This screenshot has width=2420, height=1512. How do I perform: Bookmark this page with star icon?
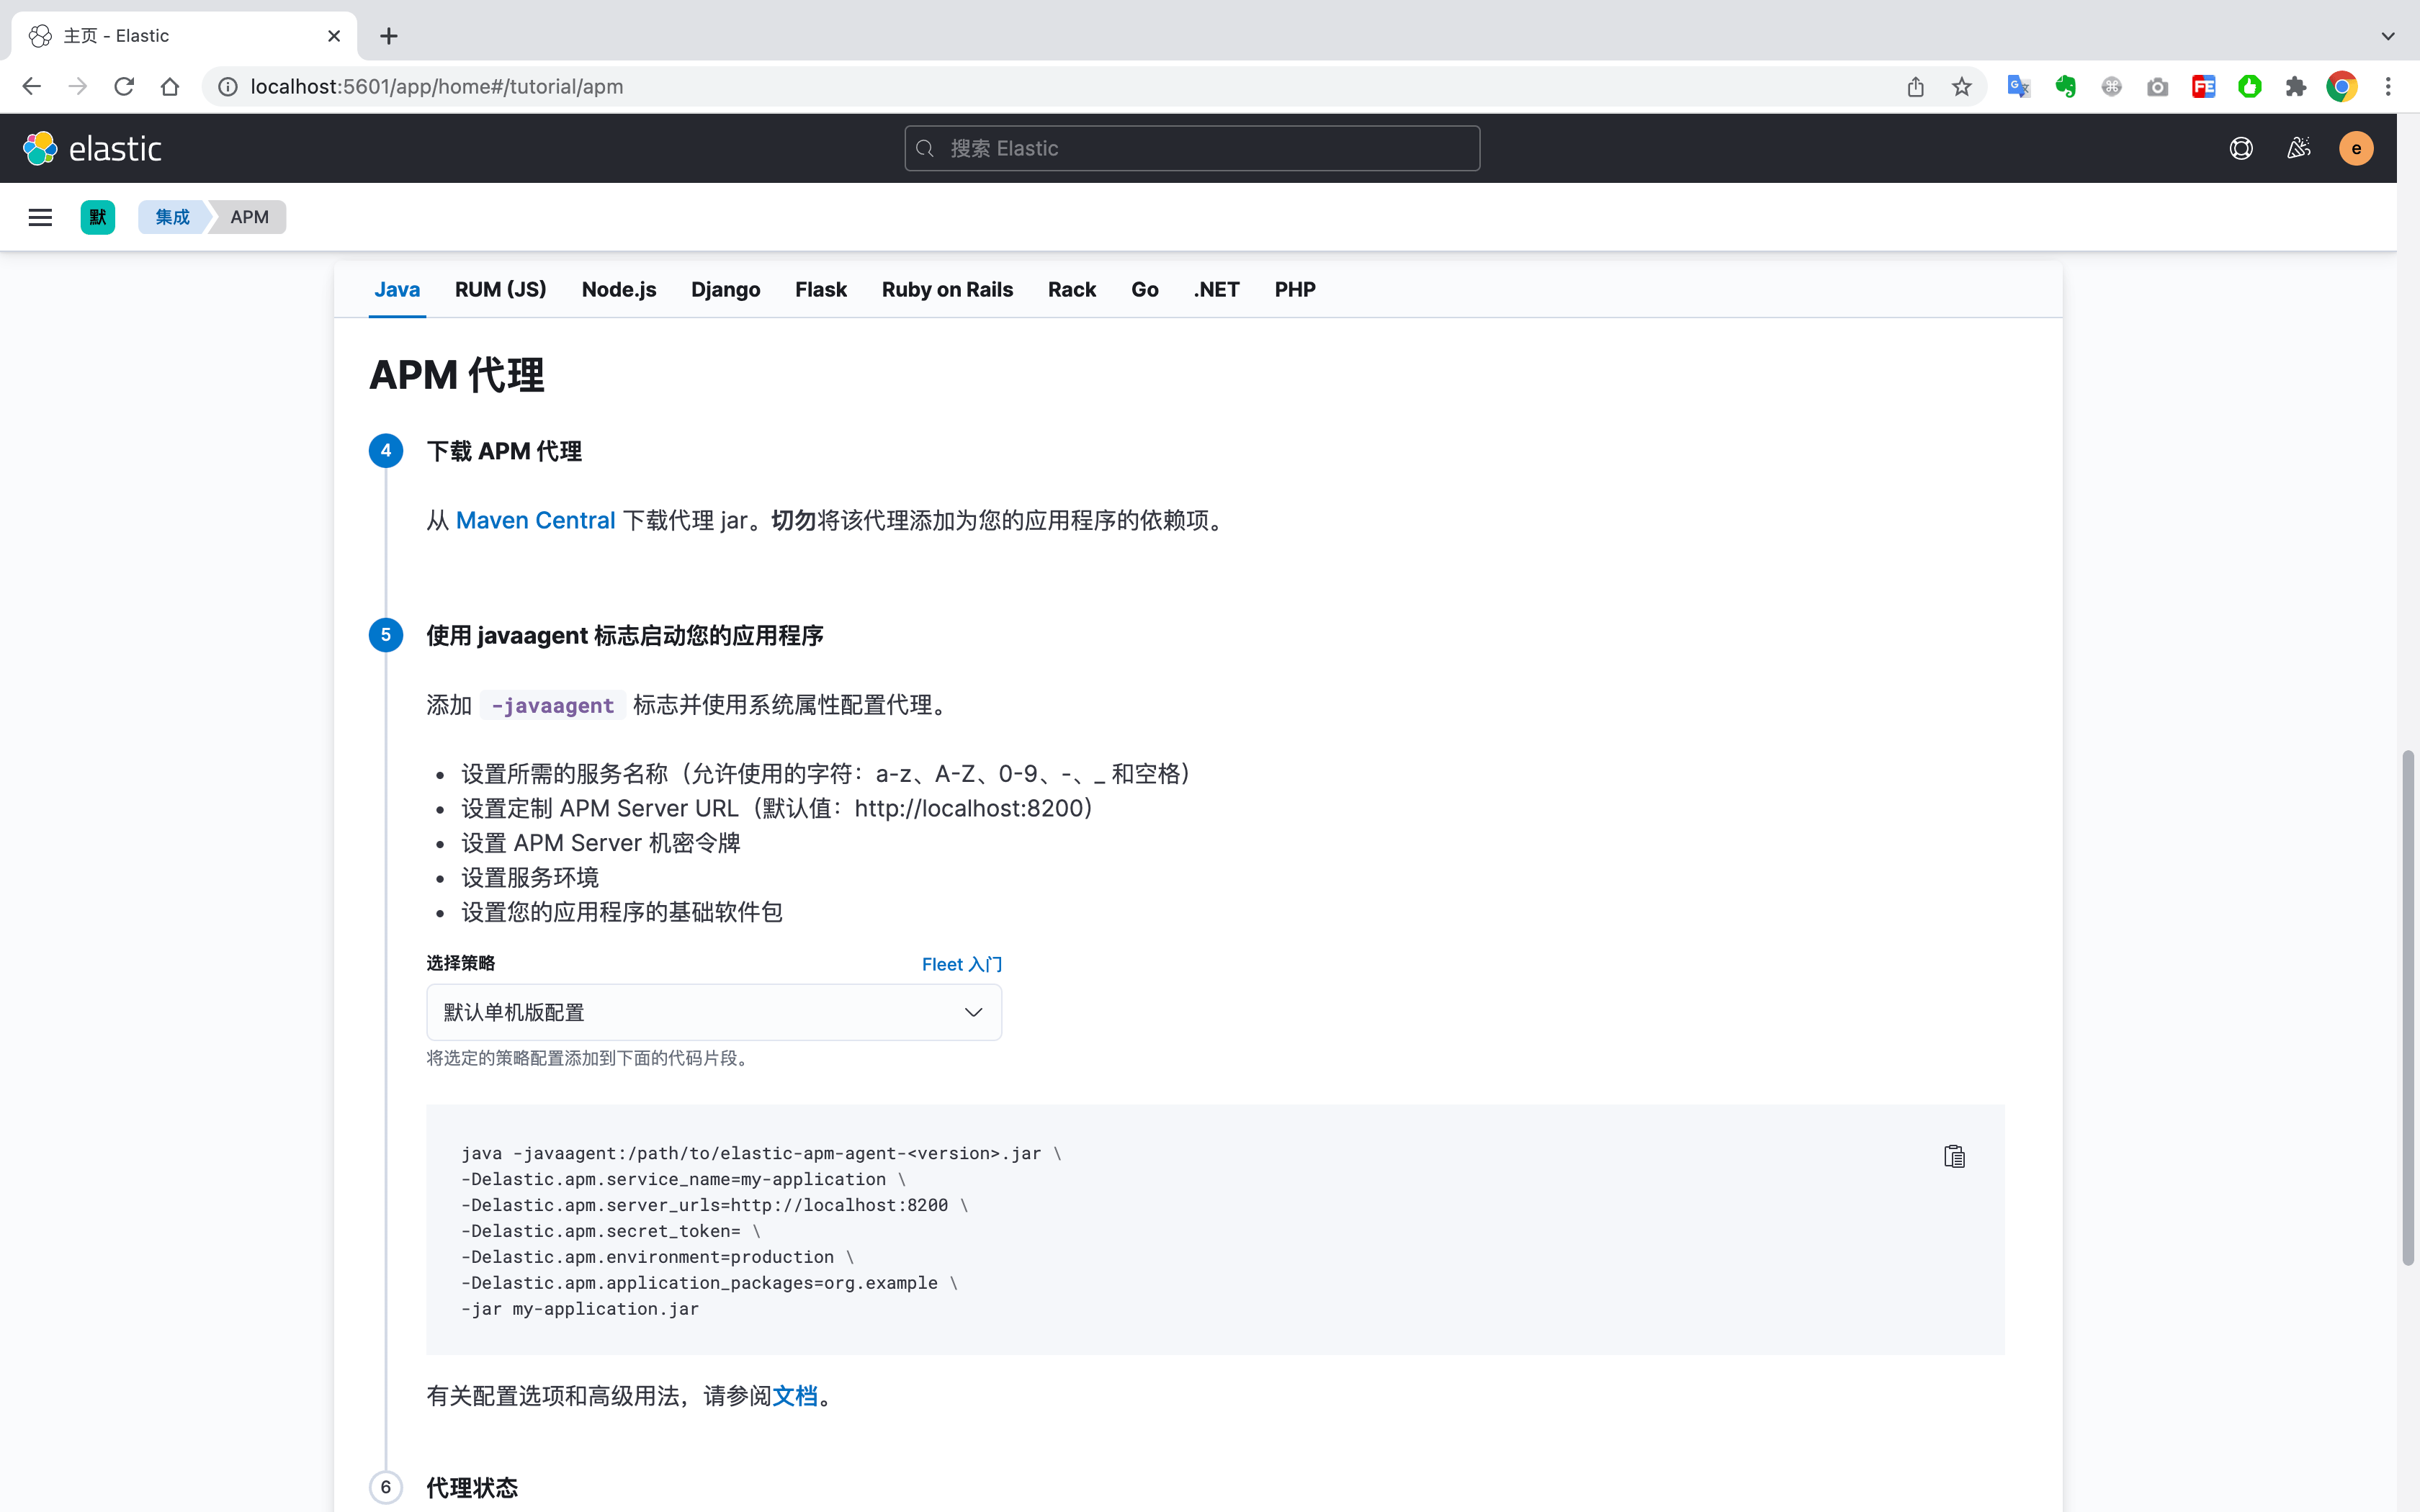pos(1961,87)
